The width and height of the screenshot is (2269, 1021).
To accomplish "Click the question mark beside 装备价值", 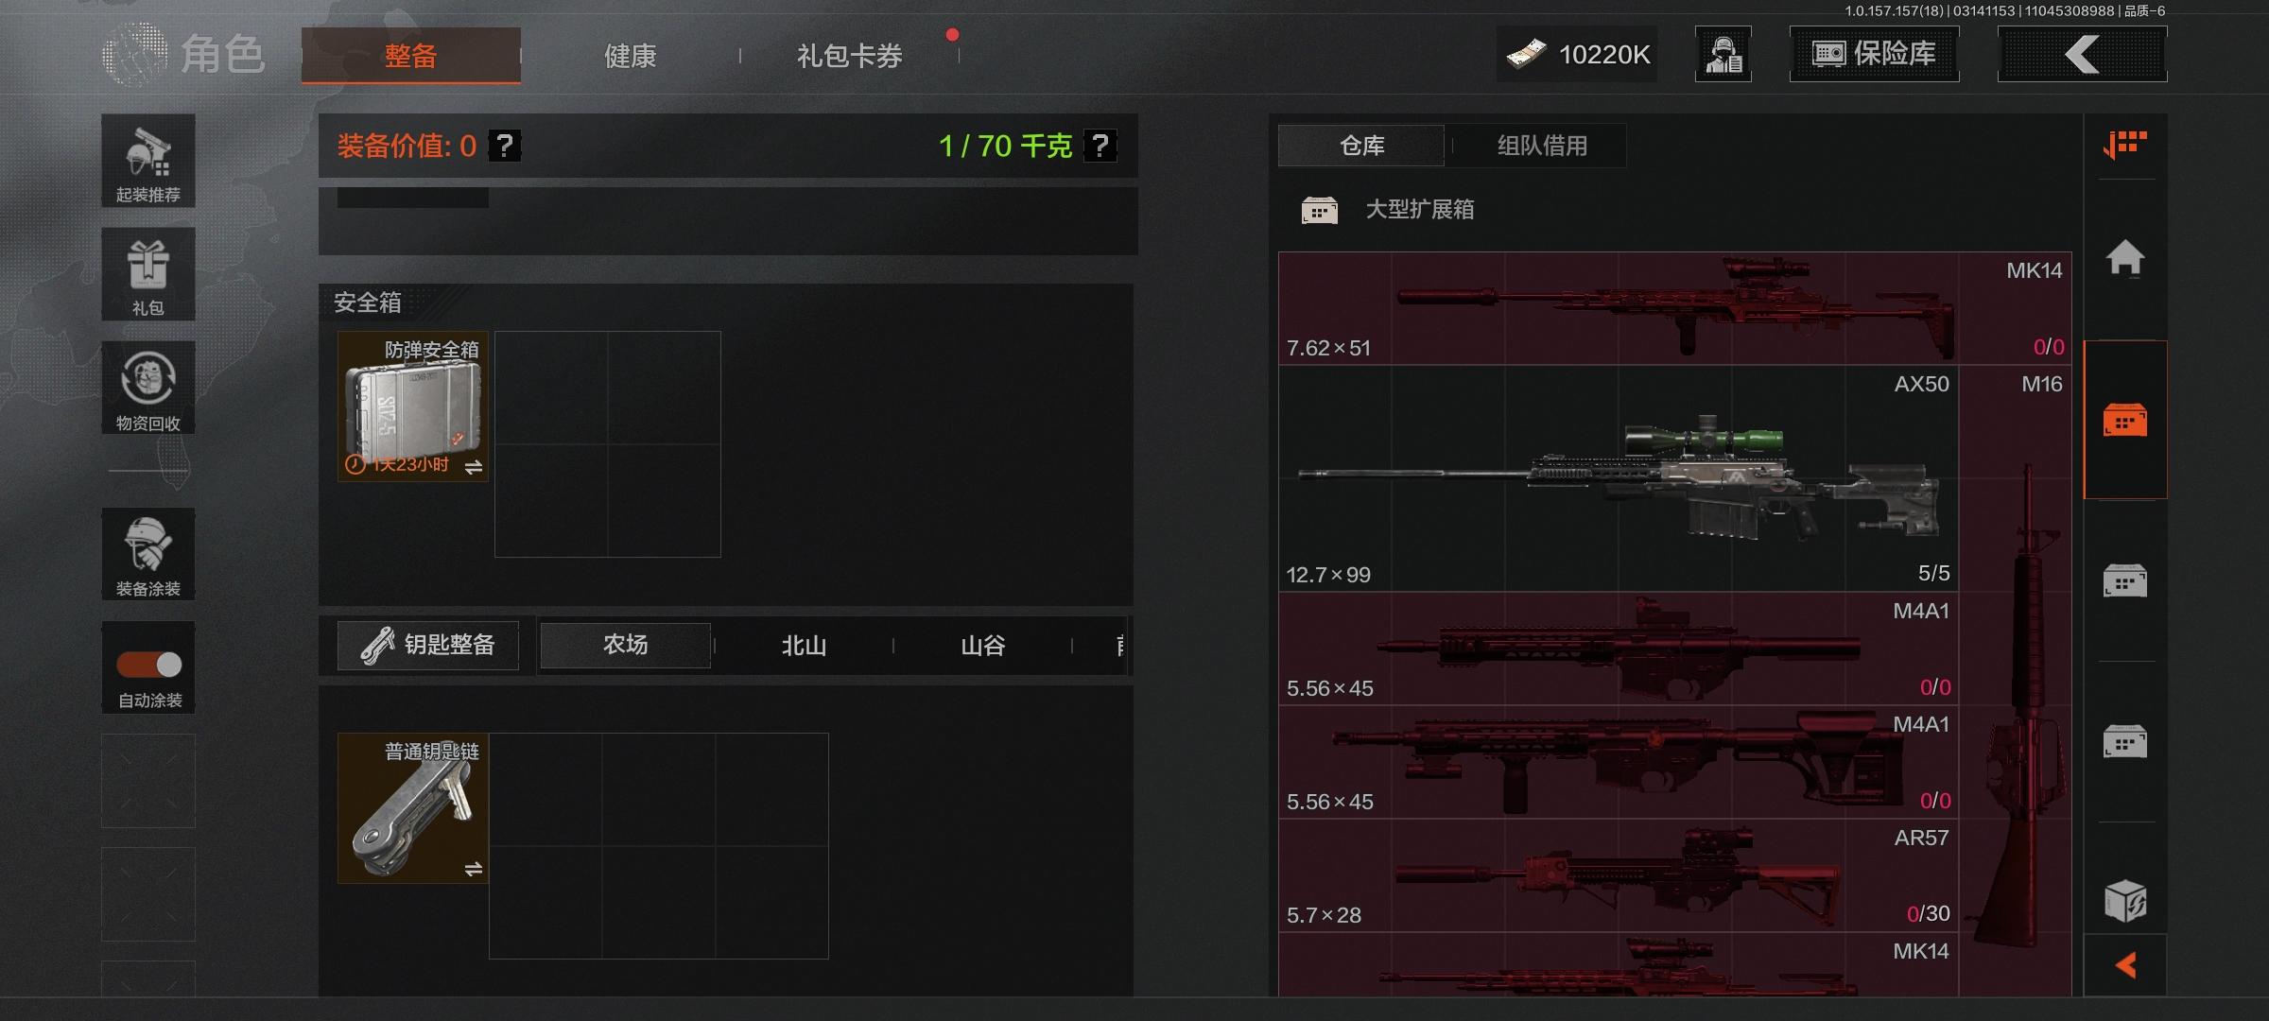I will (505, 146).
